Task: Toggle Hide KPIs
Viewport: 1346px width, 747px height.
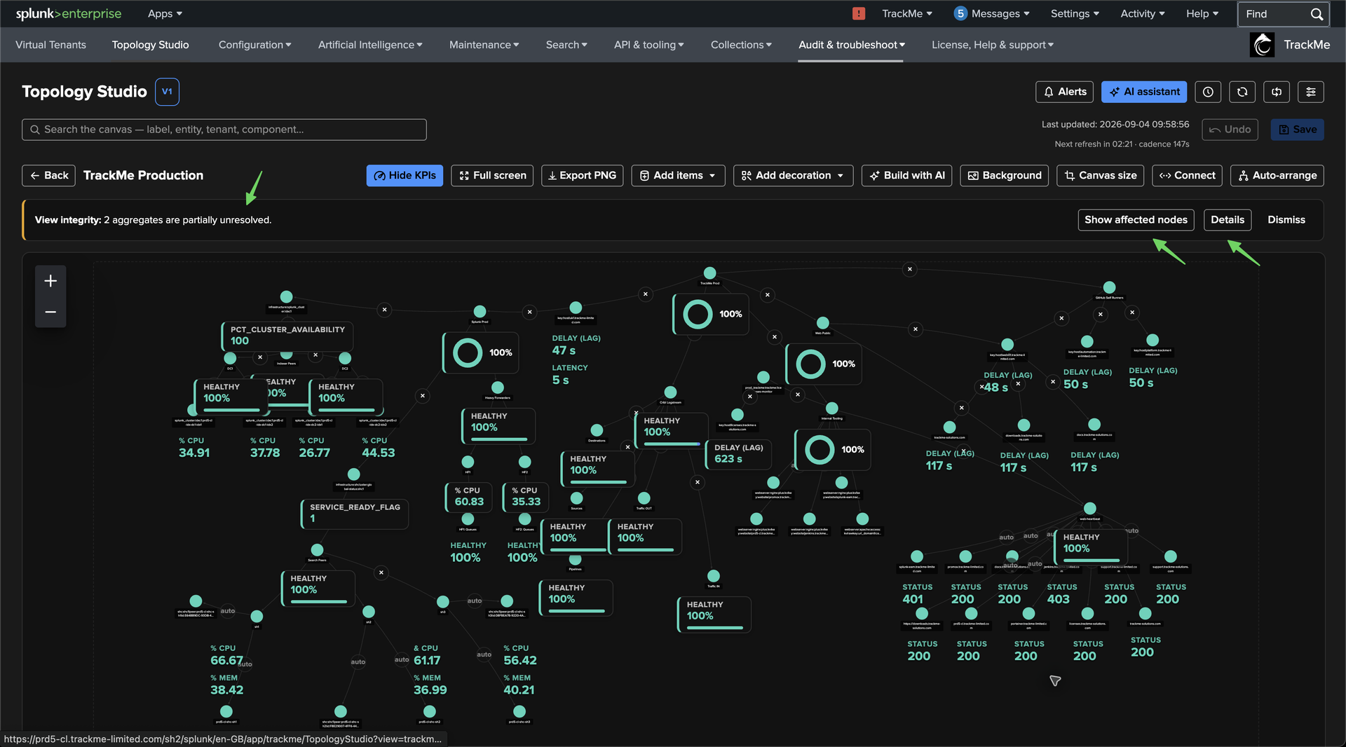Action: (x=405, y=175)
